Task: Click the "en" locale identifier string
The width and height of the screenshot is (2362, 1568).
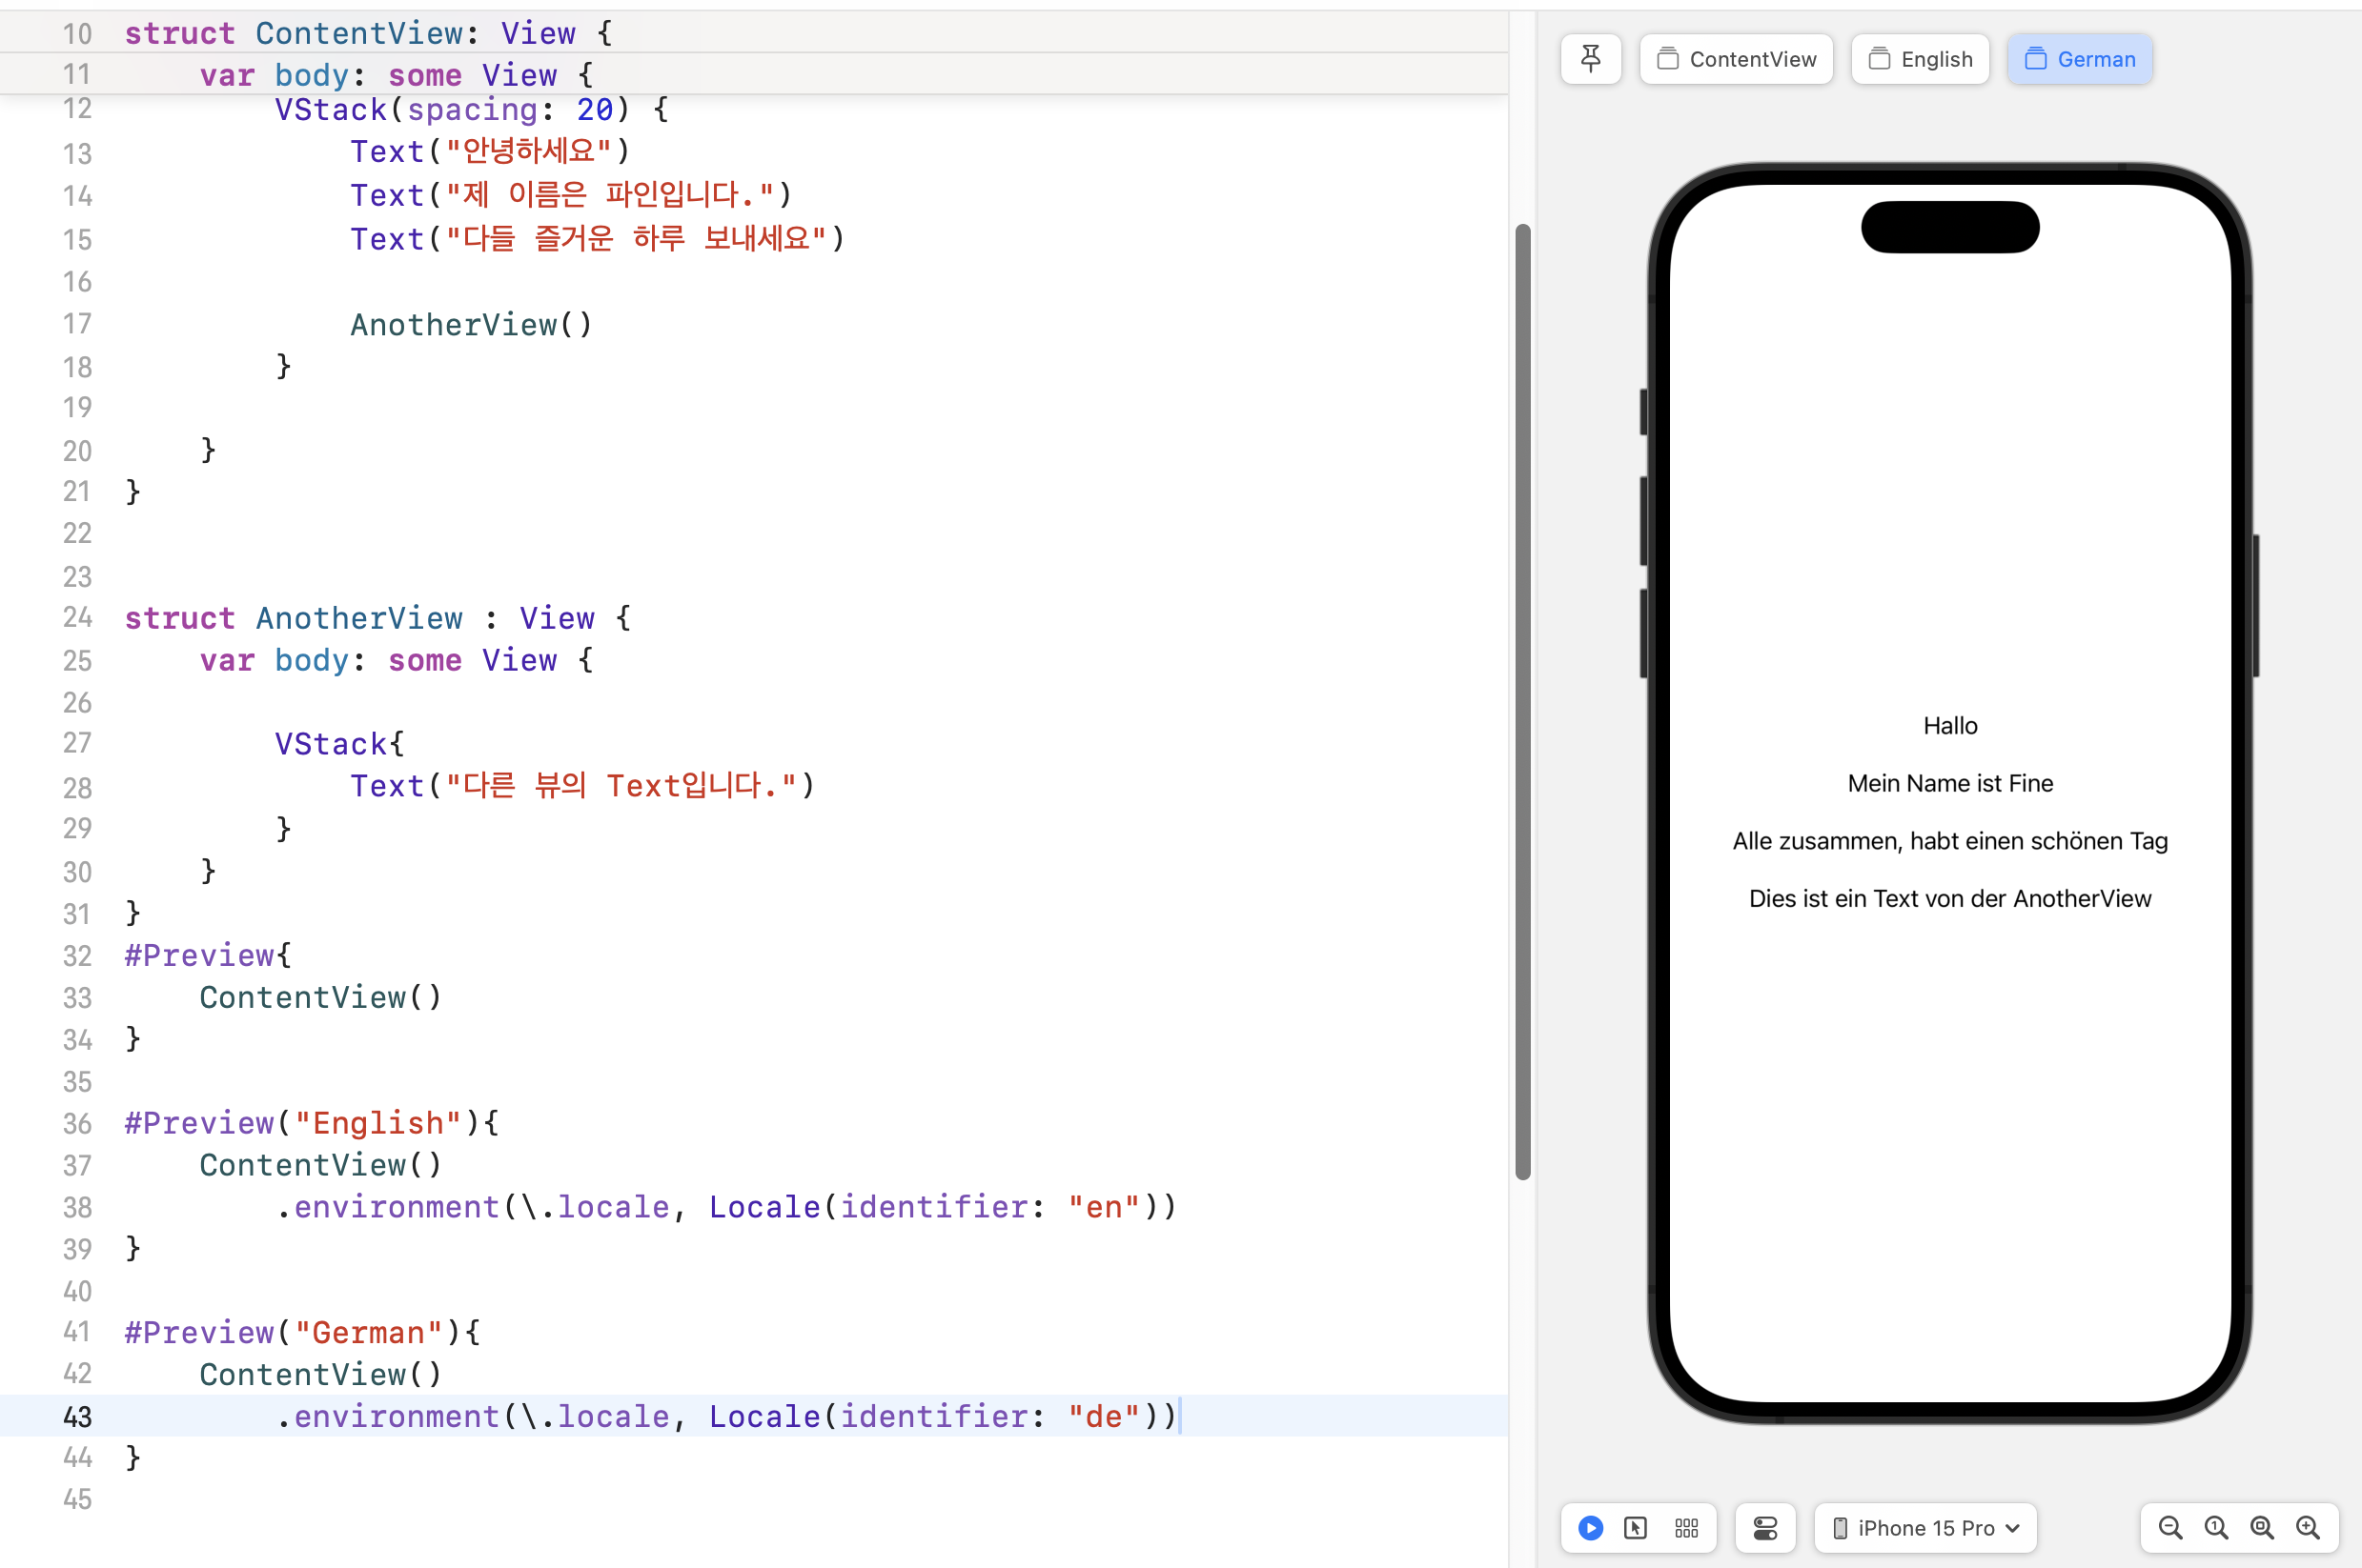Action: (x=1105, y=1207)
